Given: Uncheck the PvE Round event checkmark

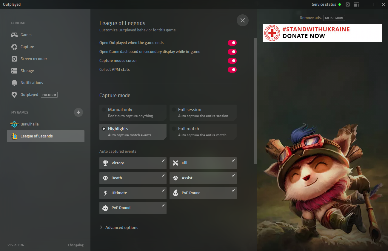Looking at the screenshot, I should (x=233, y=190).
